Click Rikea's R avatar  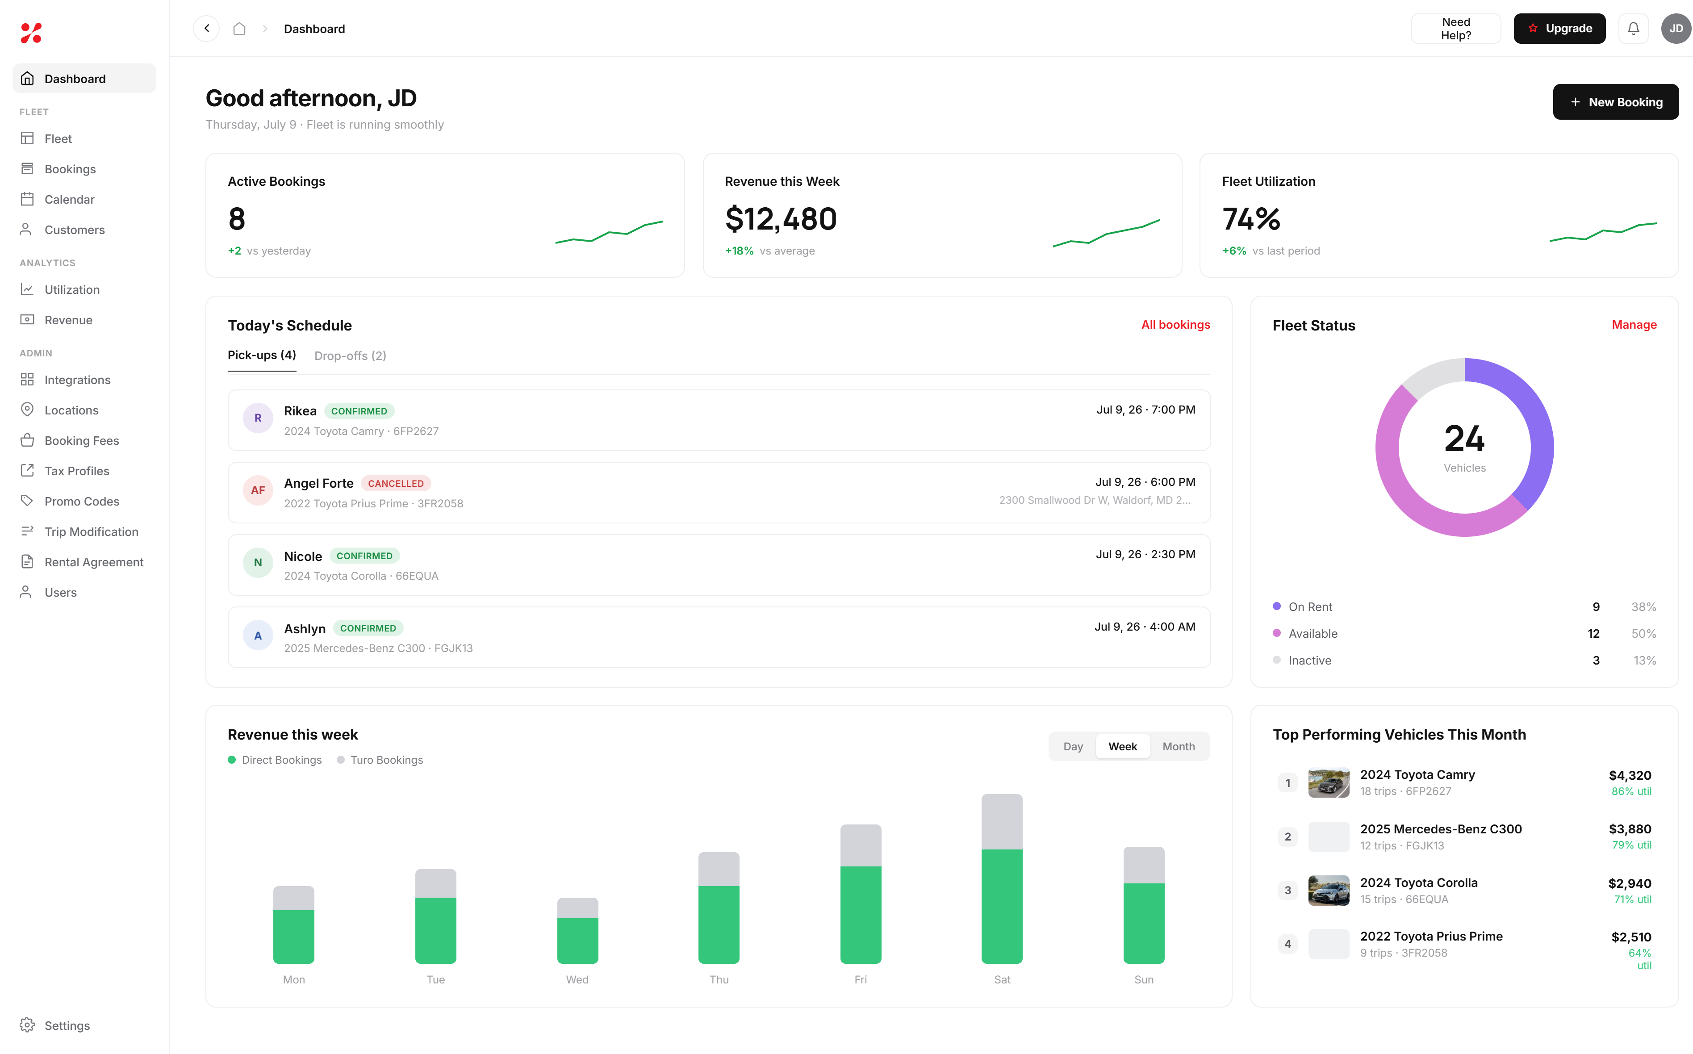tap(258, 418)
